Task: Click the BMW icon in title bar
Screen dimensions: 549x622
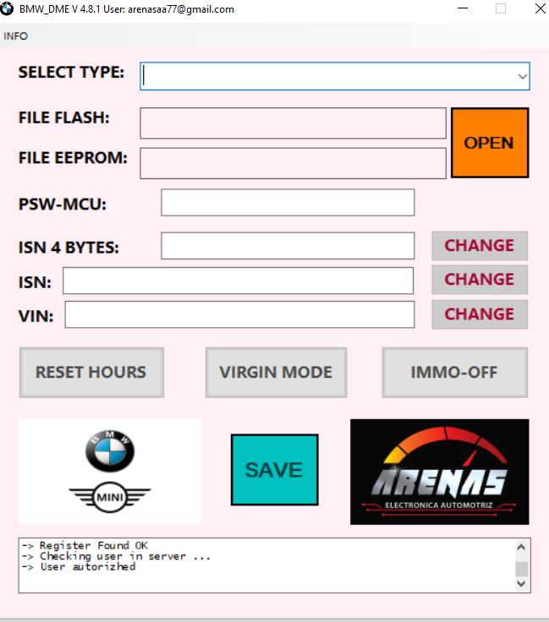Action: [x=8, y=9]
